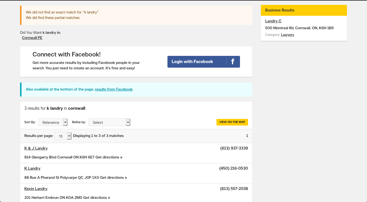Viewport: 367px width, 202px height.
Task: Open the Landry C business result
Action: 273,21
